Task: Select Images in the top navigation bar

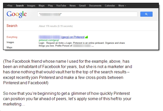Action: 31,6
